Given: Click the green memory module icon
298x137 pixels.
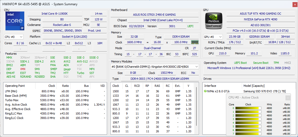Looking at the screenshot, I should 194,42.
